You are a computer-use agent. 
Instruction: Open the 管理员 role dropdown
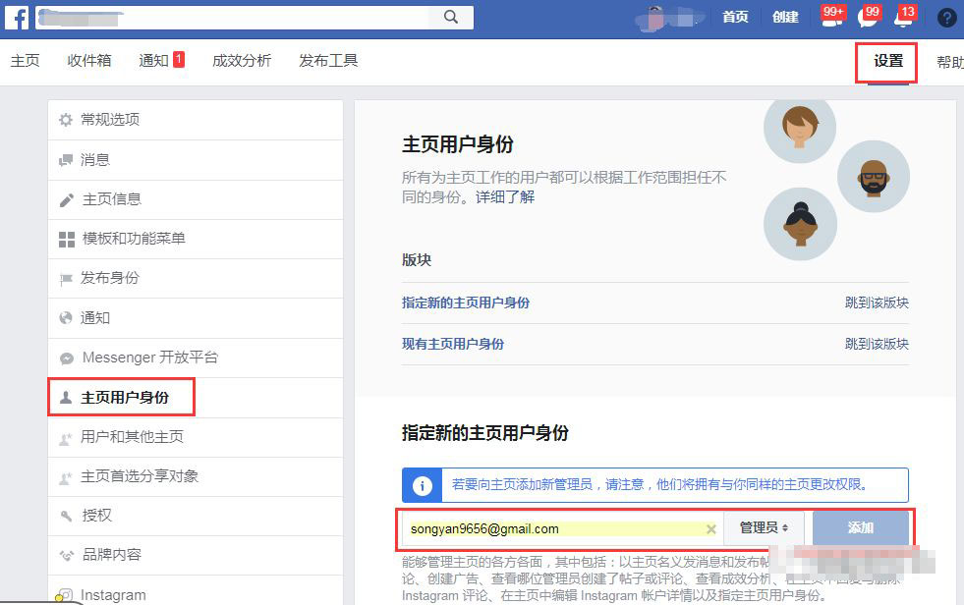pos(765,527)
